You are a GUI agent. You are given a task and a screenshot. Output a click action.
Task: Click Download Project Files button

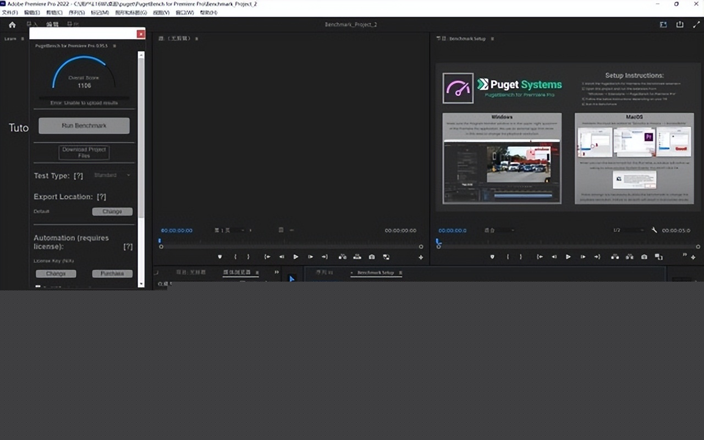84,152
